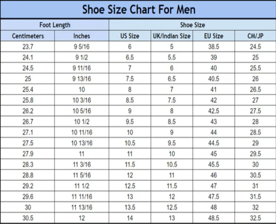Image resolution: width=276 pixels, height=224 pixels.
Task: Select the US Size column header
Action: (x=130, y=36)
